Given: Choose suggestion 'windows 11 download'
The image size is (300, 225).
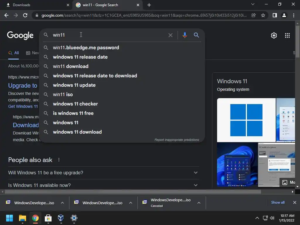Looking at the screenshot, I should (x=122, y=132).
